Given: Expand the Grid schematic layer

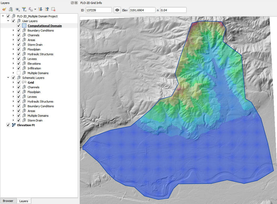Looking at the screenshot, I should pos(13,83).
